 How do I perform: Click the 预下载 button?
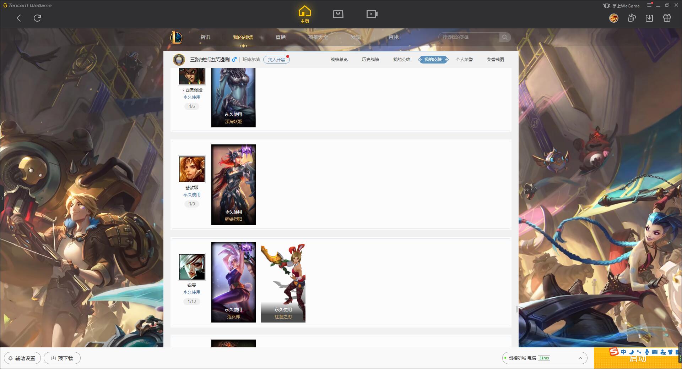62,358
